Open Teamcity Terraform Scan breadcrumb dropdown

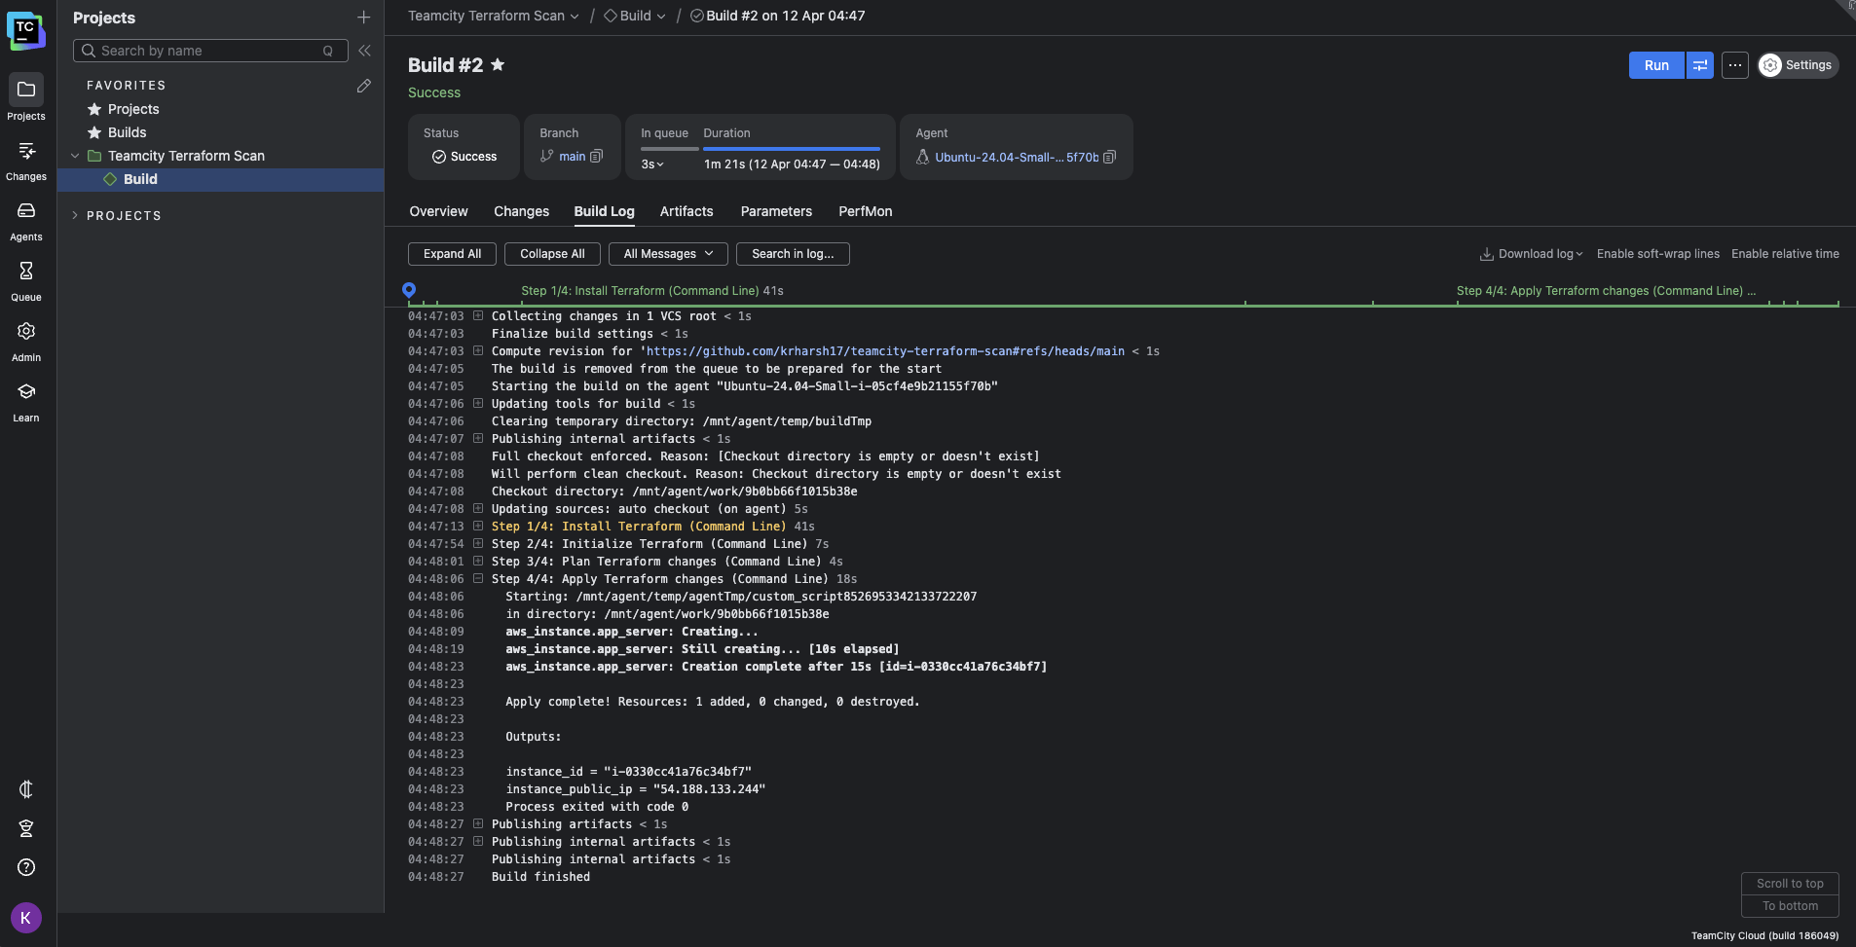click(x=575, y=16)
